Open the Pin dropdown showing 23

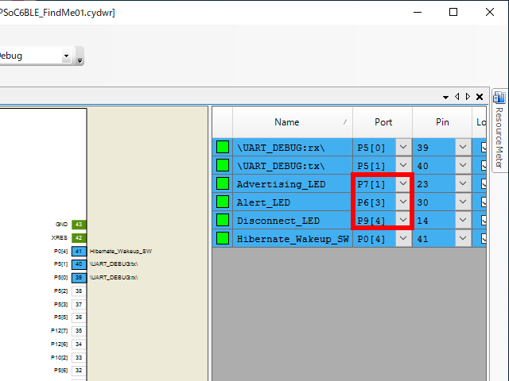pos(463,183)
